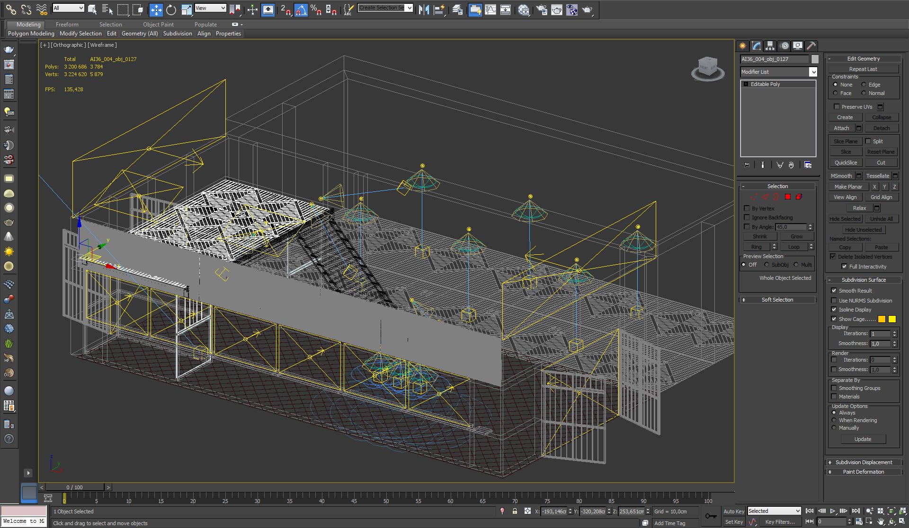Screen dimensions: 909x528
Task: Select Element sub-object level cube icon
Action: click(x=799, y=197)
